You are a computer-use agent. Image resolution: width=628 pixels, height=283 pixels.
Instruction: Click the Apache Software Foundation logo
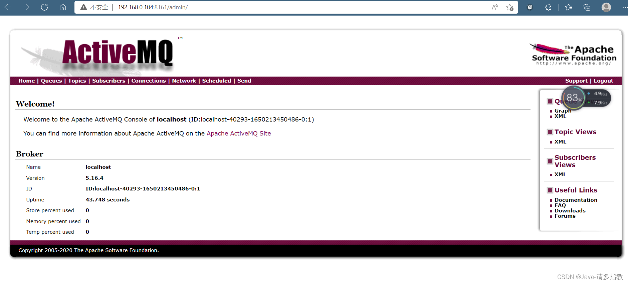click(x=573, y=54)
